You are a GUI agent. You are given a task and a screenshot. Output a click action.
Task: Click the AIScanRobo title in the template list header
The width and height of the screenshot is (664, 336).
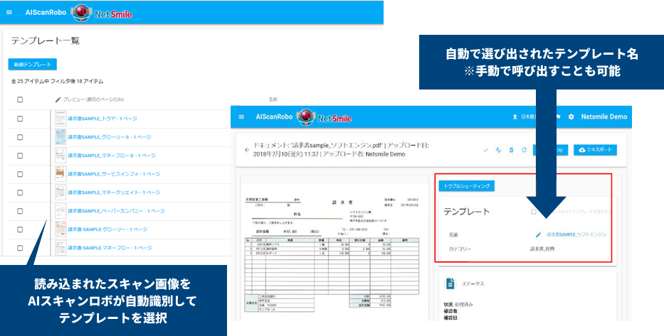point(46,12)
